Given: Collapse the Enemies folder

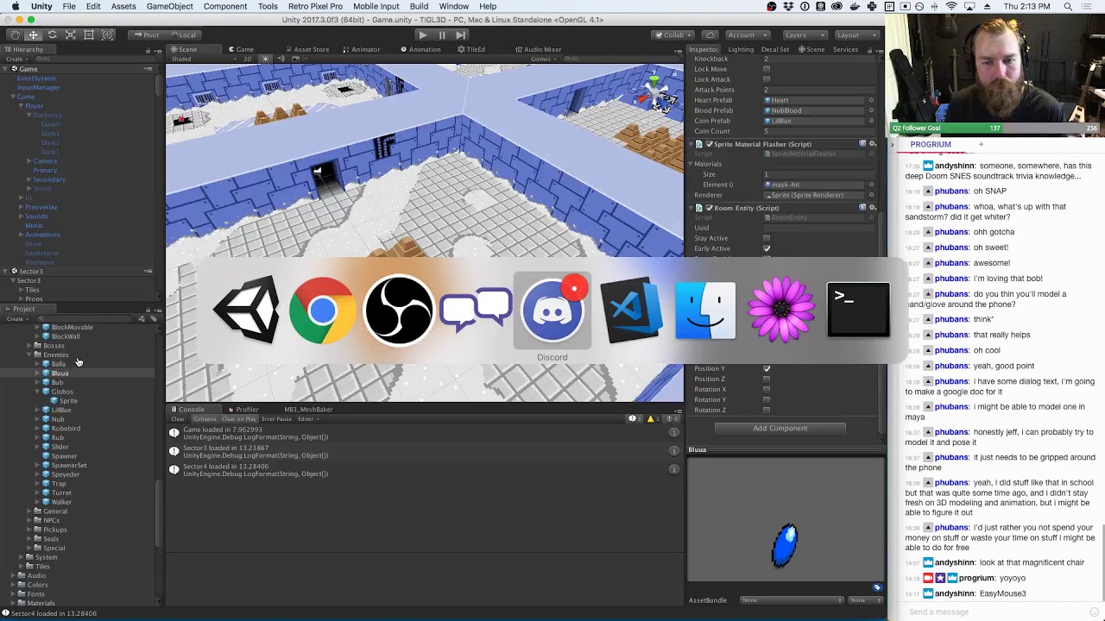Looking at the screenshot, I should pos(28,354).
